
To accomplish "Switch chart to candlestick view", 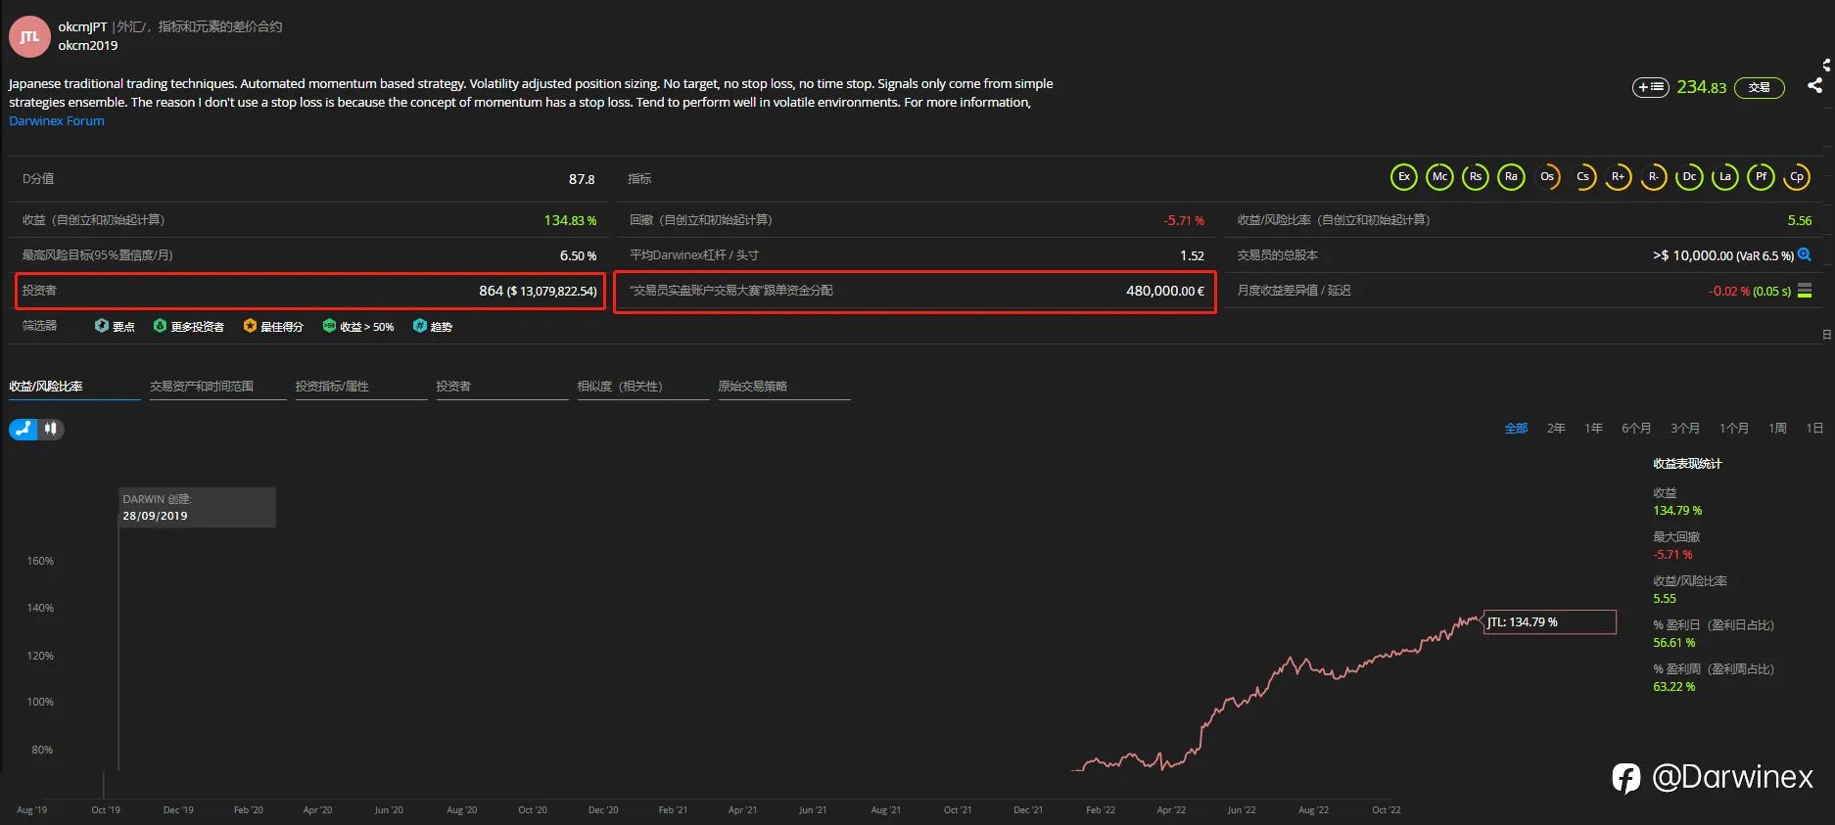I will point(51,429).
